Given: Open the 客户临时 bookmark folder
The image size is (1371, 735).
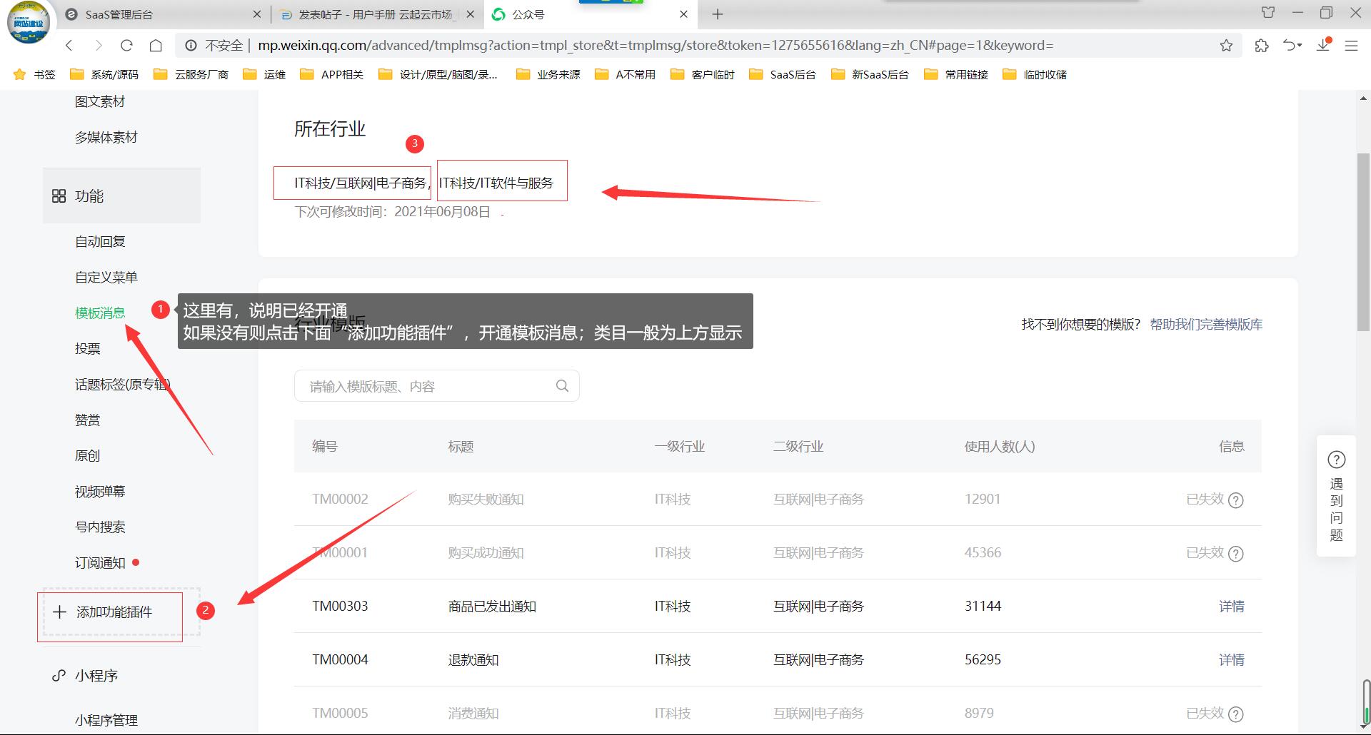Looking at the screenshot, I should click(702, 74).
